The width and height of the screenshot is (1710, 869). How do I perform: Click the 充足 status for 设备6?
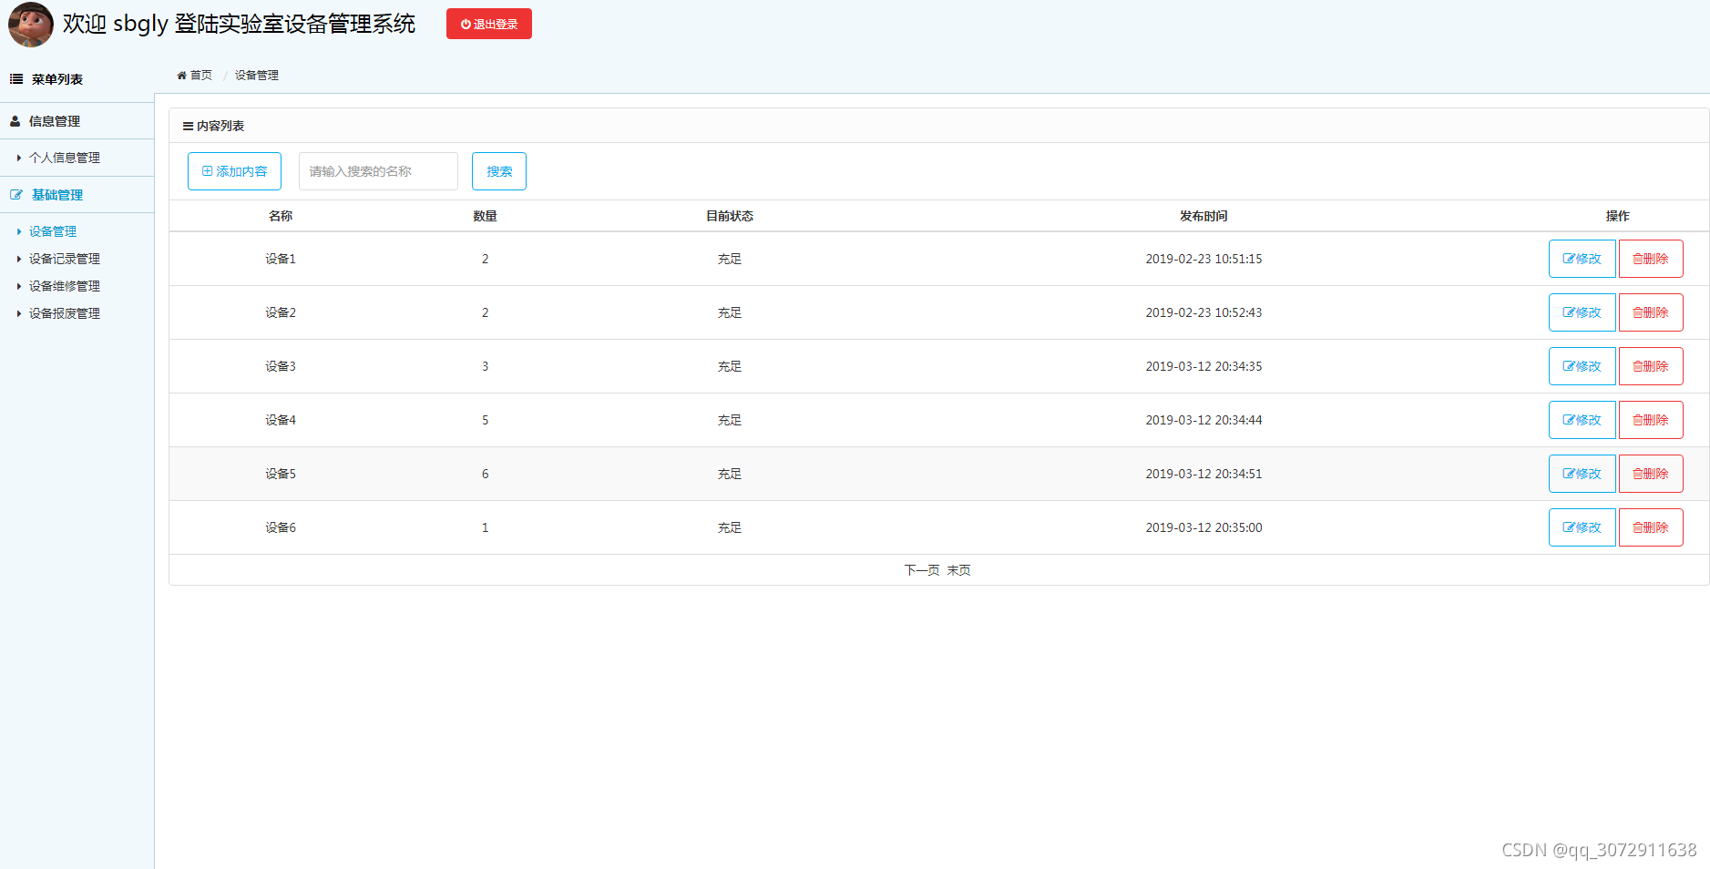pos(730,527)
